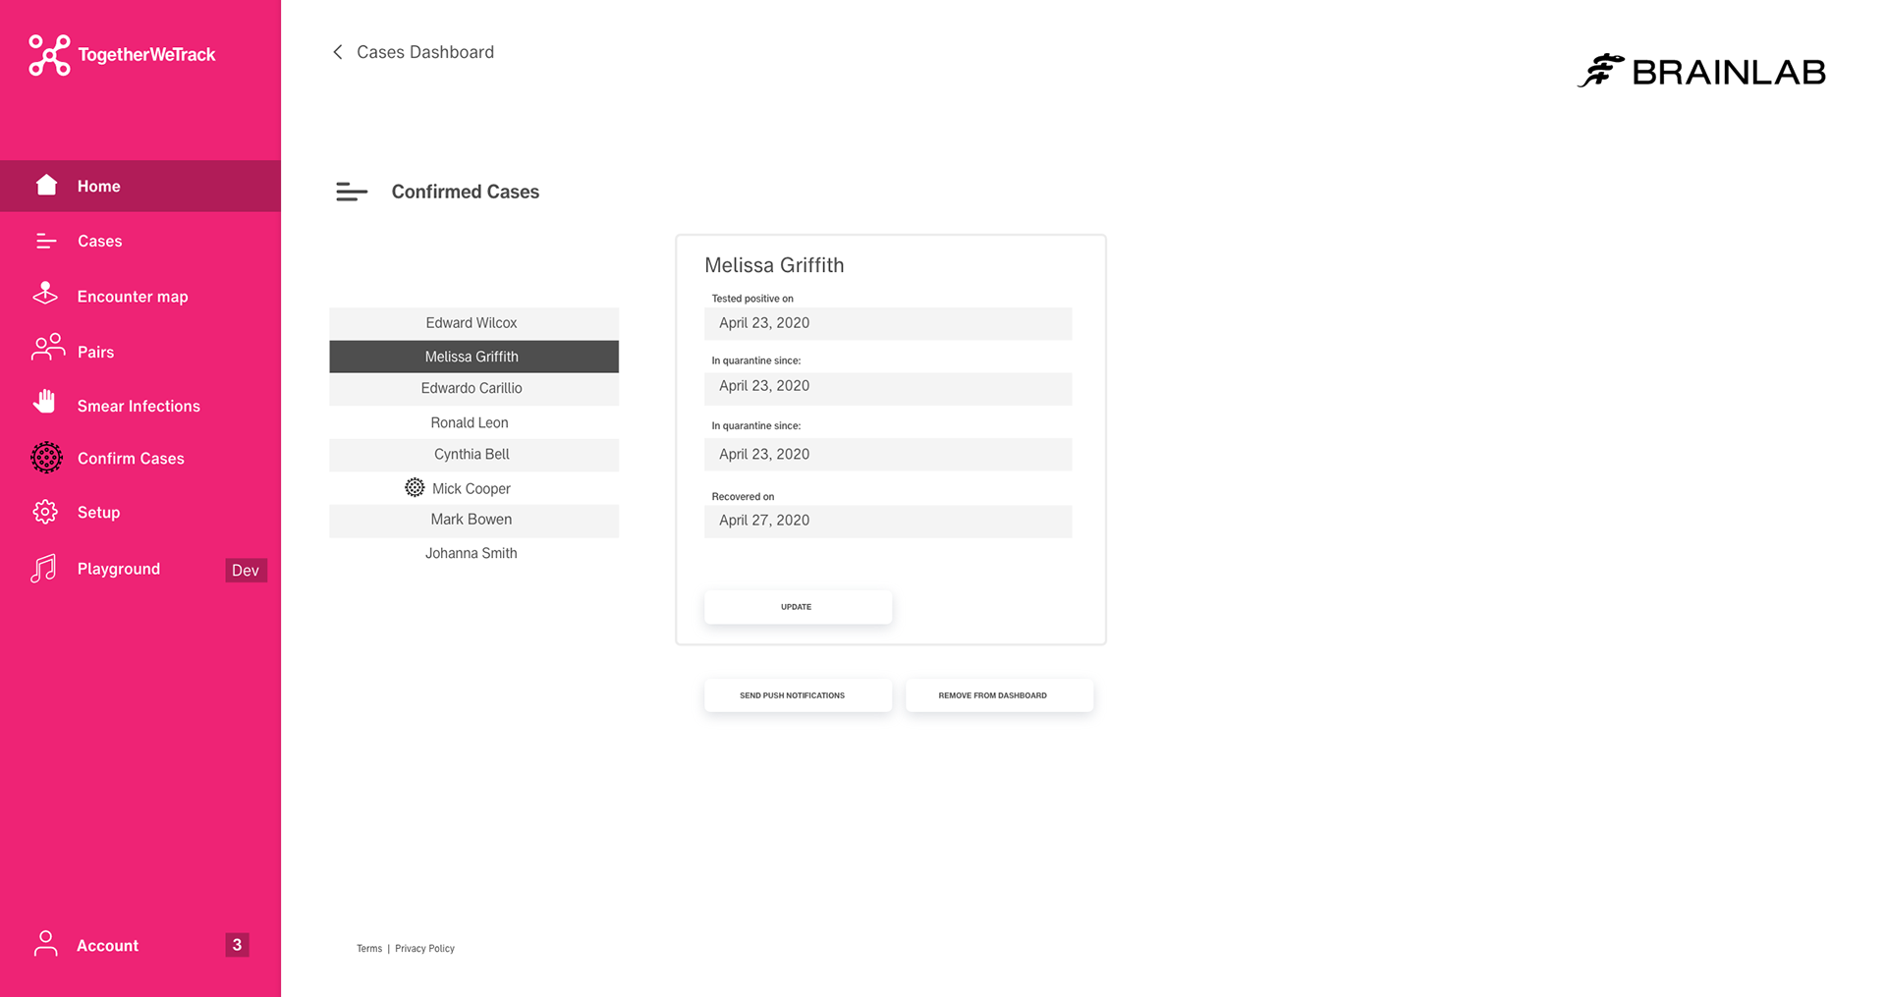The height and width of the screenshot is (997, 1886).
Task: Click the Melissa Griffith card heading
Action: 774,265
